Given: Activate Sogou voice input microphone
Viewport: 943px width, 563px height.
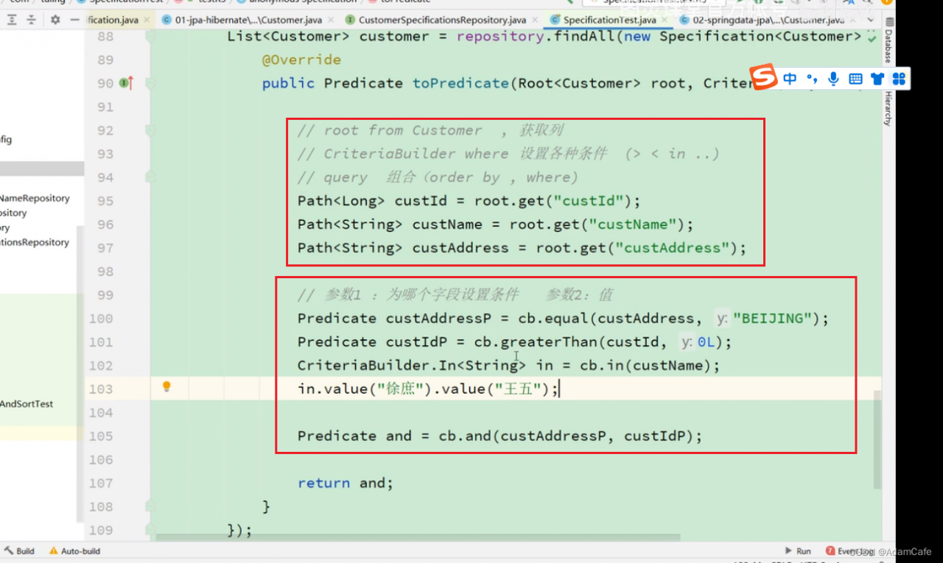Looking at the screenshot, I should point(833,79).
